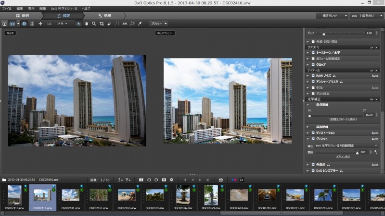Open the プリセット dropdown
385x216 pixels.
tap(159, 24)
